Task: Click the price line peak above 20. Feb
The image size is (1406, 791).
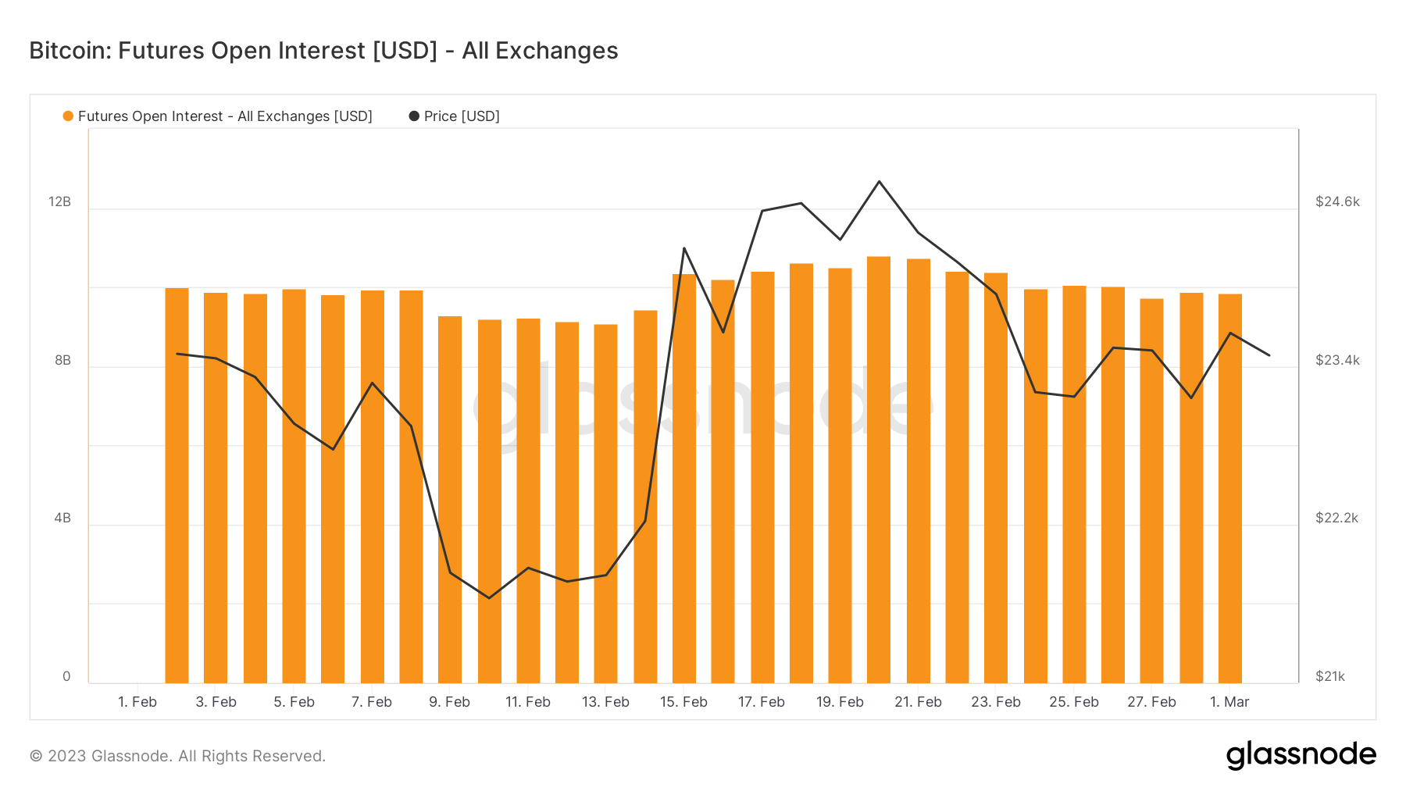Action: pos(880,181)
